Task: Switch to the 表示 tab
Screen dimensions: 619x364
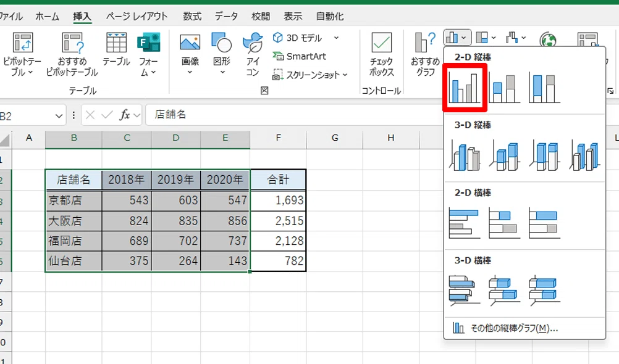Action: click(x=293, y=17)
